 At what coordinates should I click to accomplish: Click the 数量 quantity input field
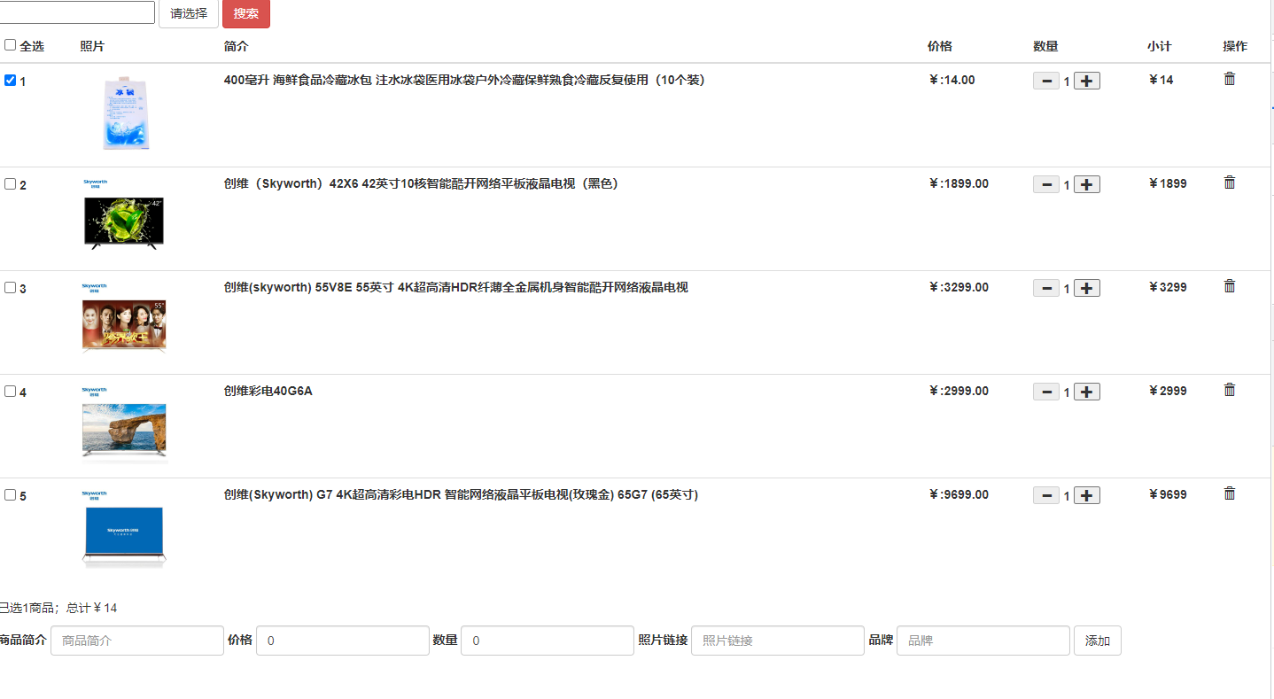[x=548, y=641]
